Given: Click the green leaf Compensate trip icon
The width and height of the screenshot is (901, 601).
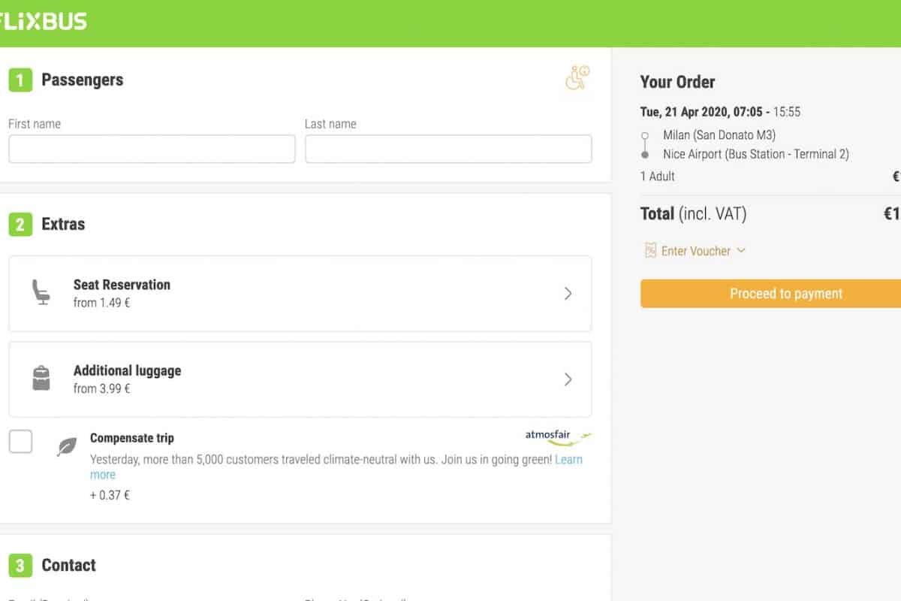Looking at the screenshot, I should point(67,447).
